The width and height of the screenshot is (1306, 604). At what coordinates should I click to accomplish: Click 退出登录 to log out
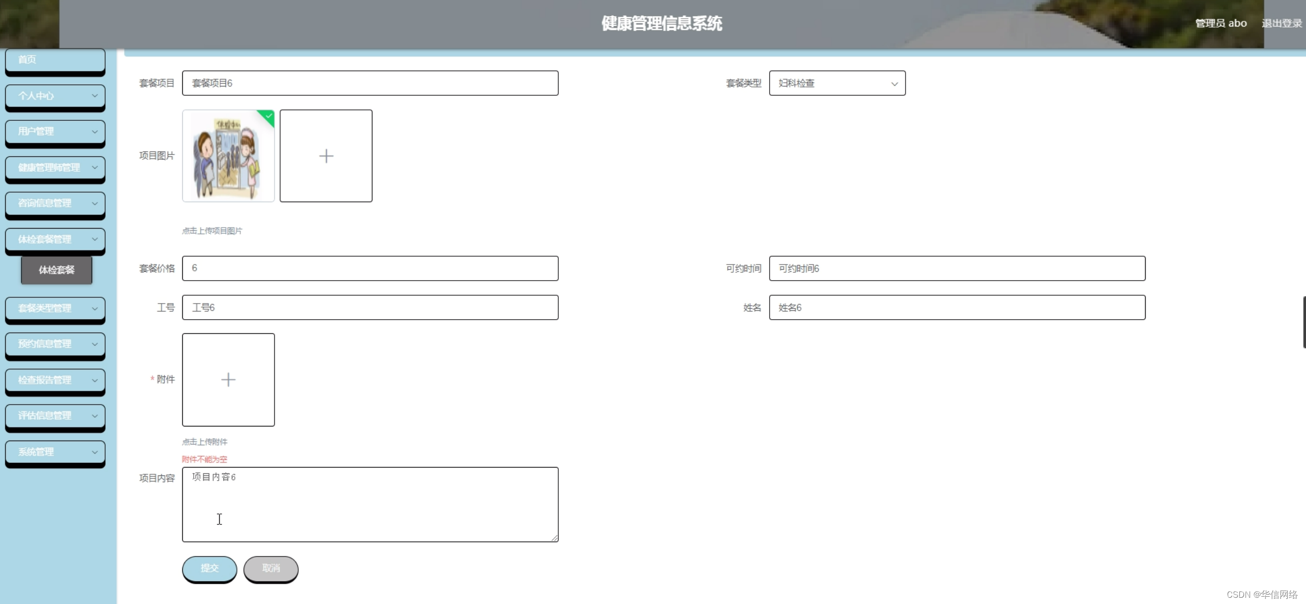[1282, 23]
